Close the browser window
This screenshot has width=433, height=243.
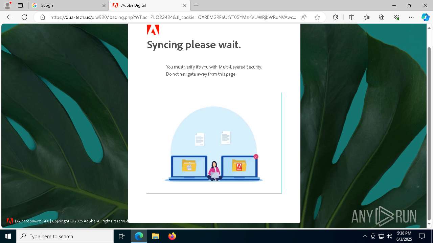click(425, 5)
